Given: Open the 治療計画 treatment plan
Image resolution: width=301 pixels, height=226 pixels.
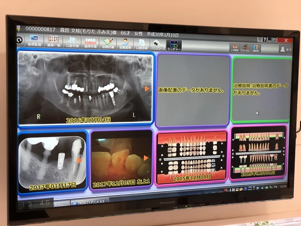Looking at the screenshot, I should pyautogui.click(x=108, y=43).
